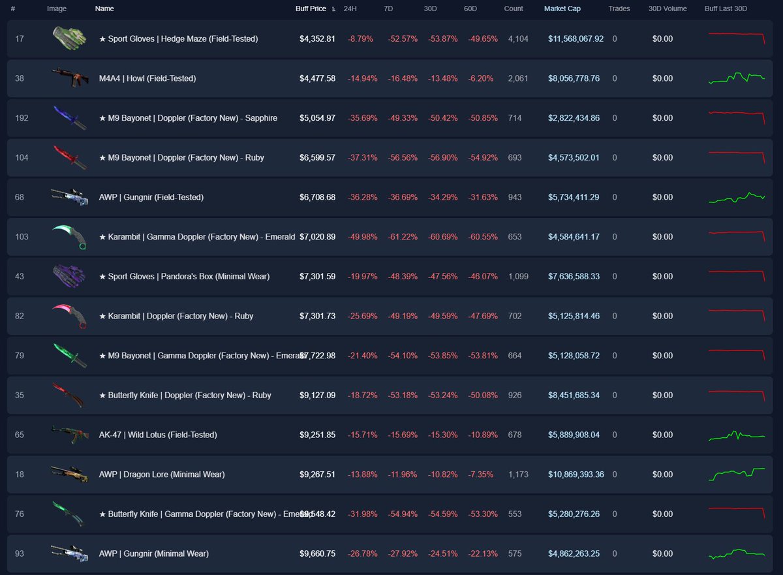Select Butterfly Knife Doppler Ruby name text

click(x=185, y=396)
